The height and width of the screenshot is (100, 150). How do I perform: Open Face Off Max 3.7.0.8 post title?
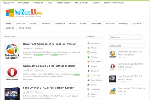click(48, 88)
